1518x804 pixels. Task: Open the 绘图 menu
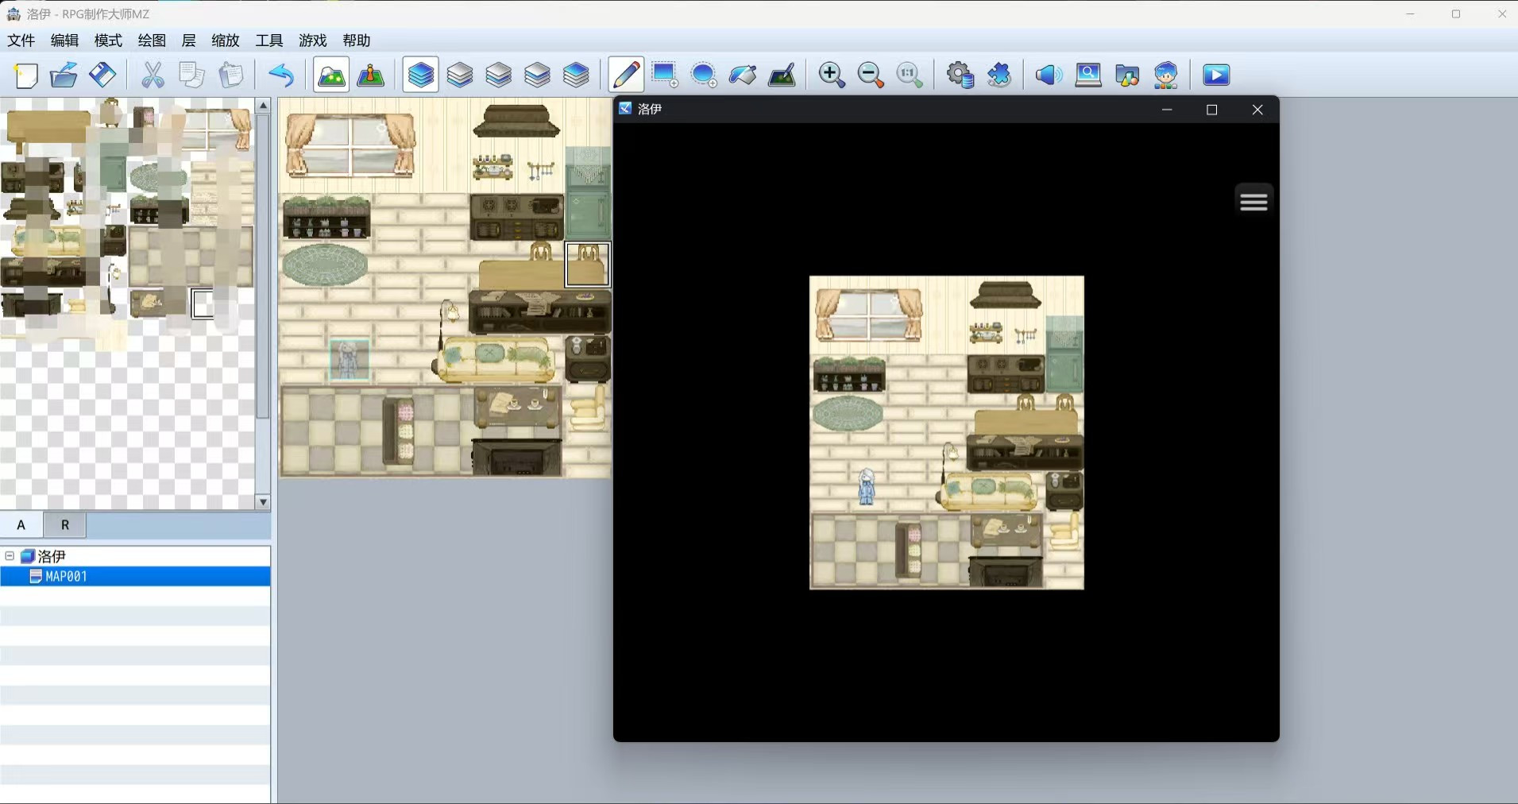coord(152,41)
